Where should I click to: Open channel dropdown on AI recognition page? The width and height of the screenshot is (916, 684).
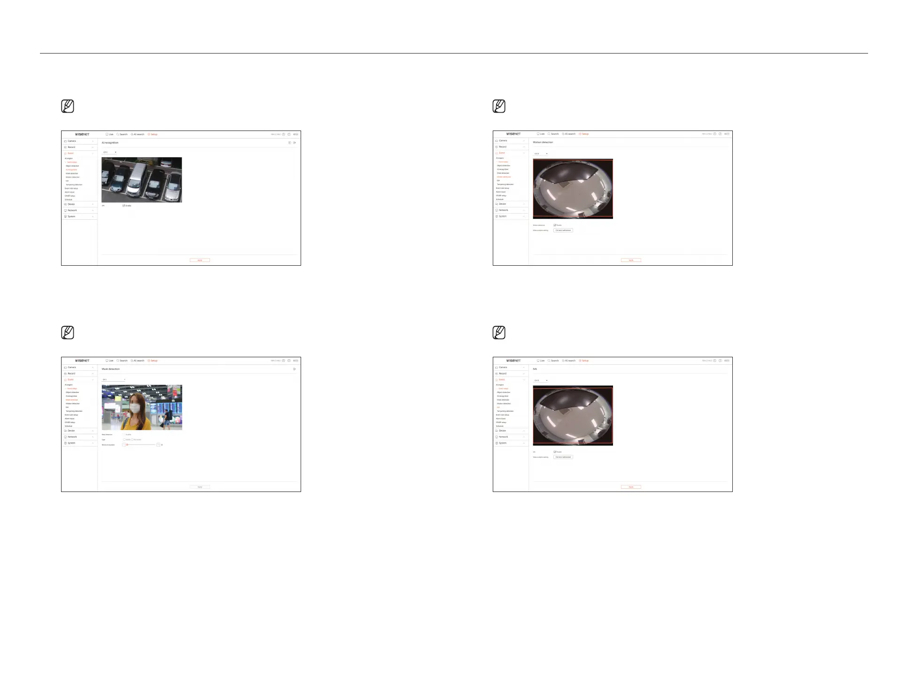pos(109,153)
